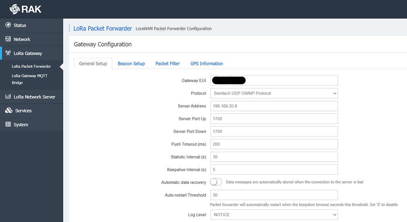Open the Protocol dropdown
Viewport: 407px width, 222px height.
[274, 93]
